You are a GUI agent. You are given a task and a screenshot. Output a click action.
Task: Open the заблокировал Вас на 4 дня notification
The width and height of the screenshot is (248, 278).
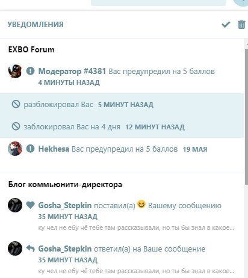(x=122, y=126)
